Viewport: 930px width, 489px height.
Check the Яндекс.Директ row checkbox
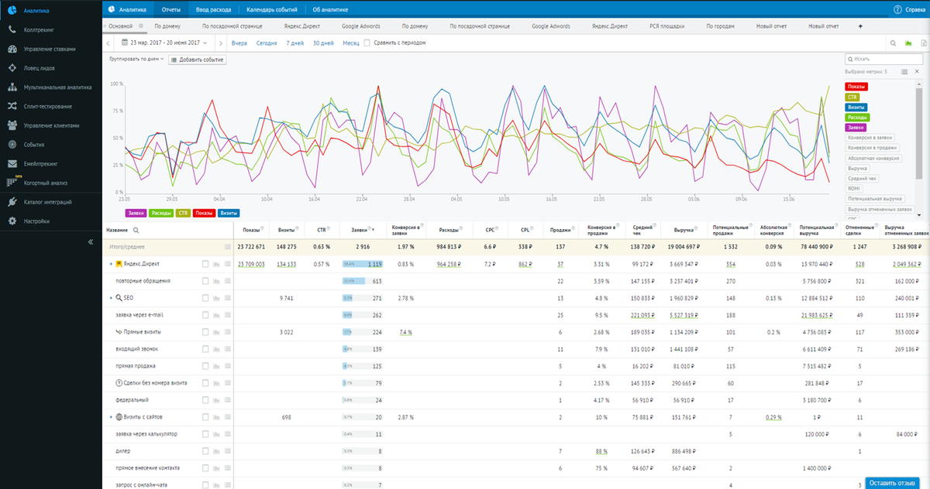pyautogui.click(x=205, y=264)
